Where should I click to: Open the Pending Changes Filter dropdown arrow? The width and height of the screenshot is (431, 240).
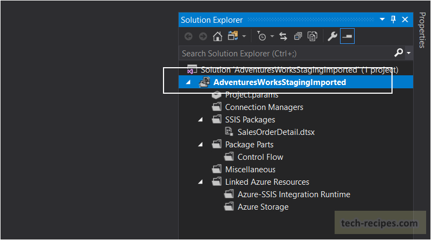tap(272, 36)
